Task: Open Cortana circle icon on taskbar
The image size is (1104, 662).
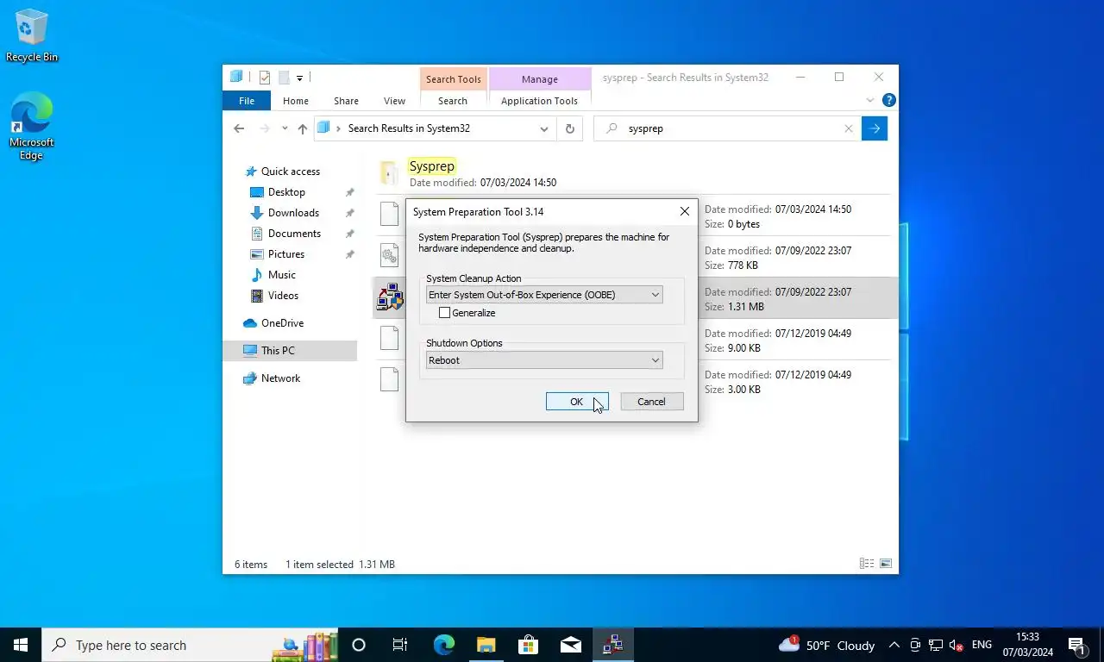Action: [x=359, y=645]
